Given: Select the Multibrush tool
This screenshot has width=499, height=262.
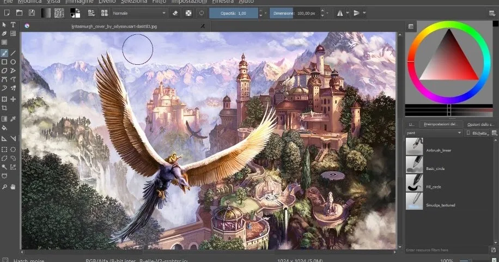Looking at the screenshot, I should [13, 88].
